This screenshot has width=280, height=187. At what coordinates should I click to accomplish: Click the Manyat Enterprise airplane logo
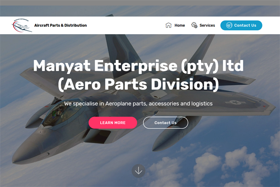coord(22,25)
